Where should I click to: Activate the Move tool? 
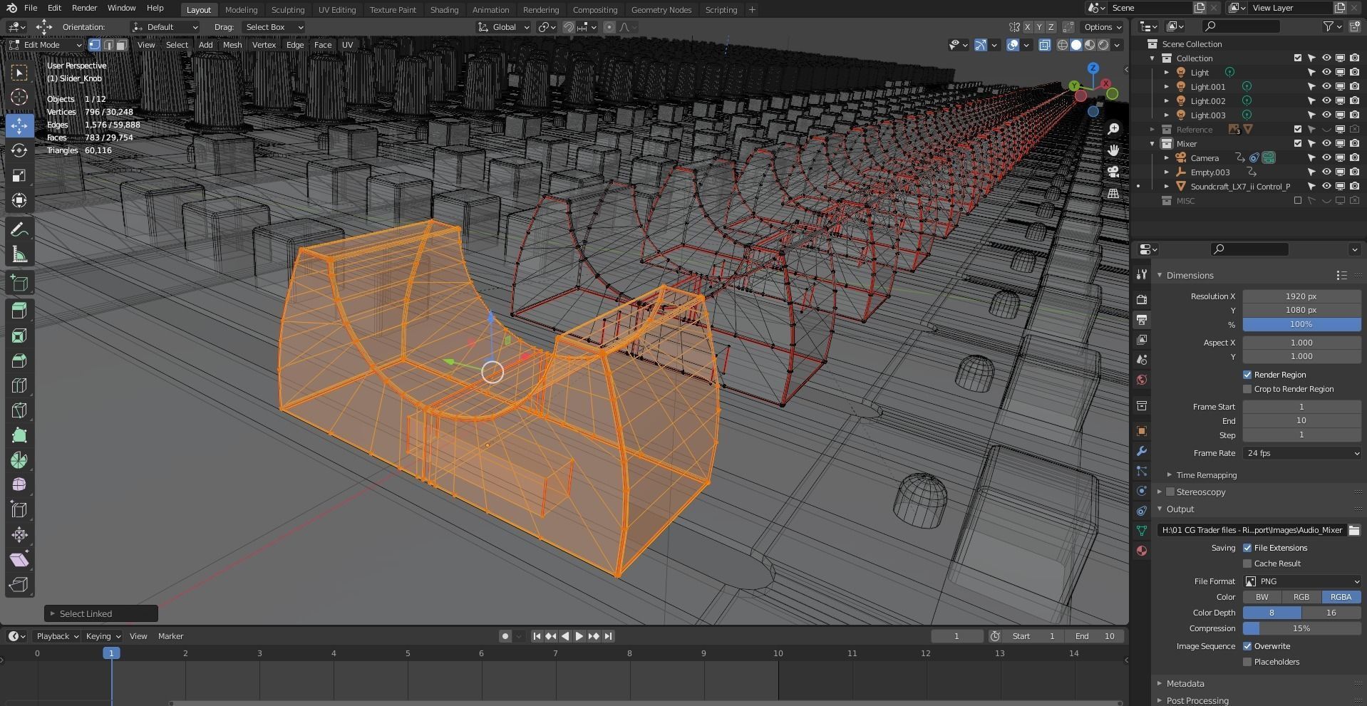(19, 125)
